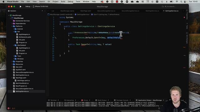Run the project with the play button
This screenshot has height=112, width=200.
click(x=20, y=7)
